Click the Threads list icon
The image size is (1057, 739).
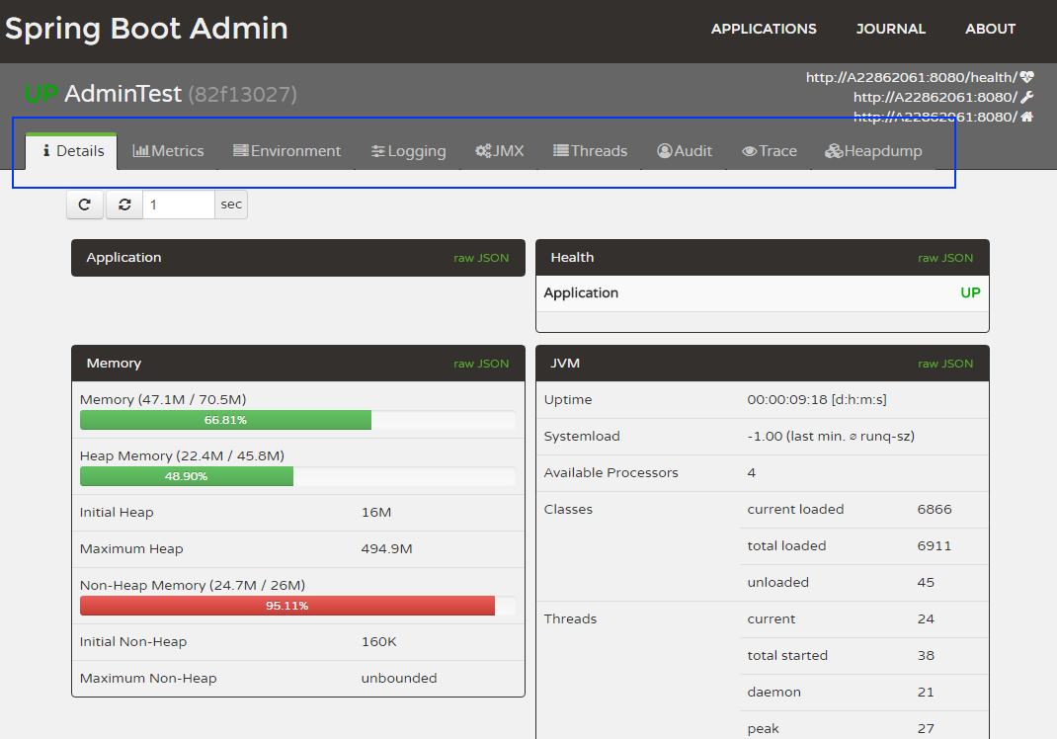point(561,150)
